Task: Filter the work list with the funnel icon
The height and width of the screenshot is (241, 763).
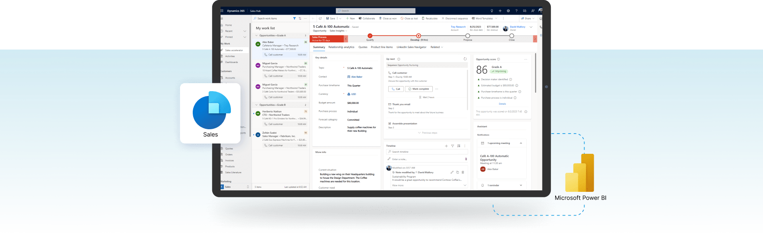Action: [x=294, y=19]
